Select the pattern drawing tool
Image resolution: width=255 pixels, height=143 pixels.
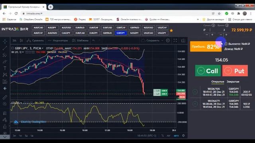click(5, 75)
